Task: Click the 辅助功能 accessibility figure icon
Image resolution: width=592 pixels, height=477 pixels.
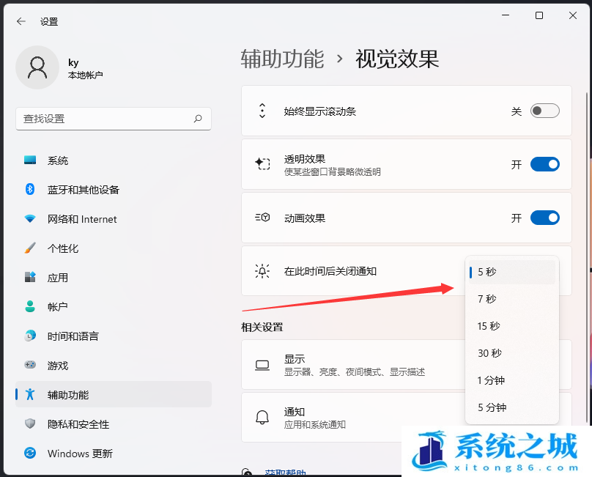Action: [x=30, y=394]
